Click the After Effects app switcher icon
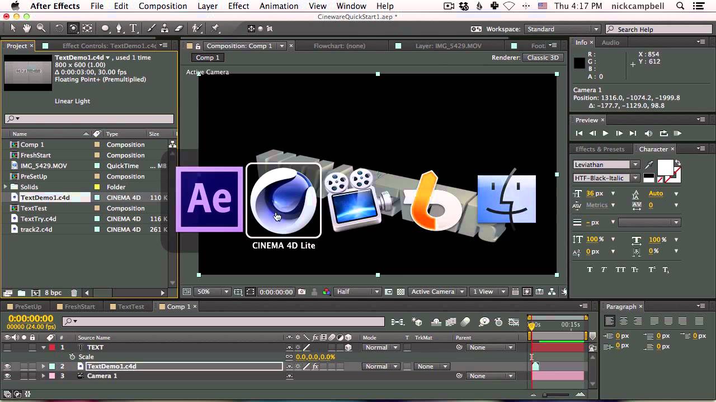The width and height of the screenshot is (716, 402). [209, 199]
